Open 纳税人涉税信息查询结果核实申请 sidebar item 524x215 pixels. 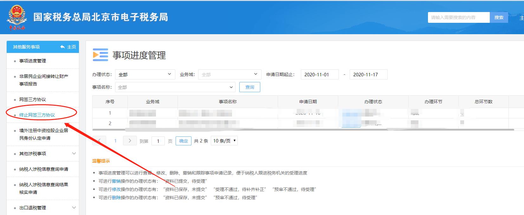[44, 188]
